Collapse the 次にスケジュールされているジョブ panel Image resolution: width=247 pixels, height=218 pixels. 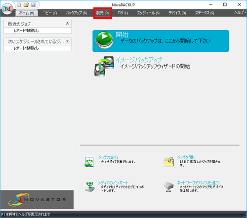tap(67, 41)
